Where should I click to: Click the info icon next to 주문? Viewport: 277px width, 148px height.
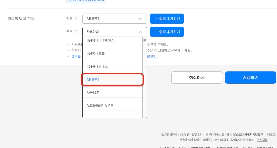coord(77,32)
